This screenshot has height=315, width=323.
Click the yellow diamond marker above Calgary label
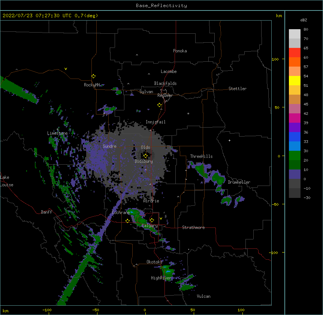[x=152, y=220]
